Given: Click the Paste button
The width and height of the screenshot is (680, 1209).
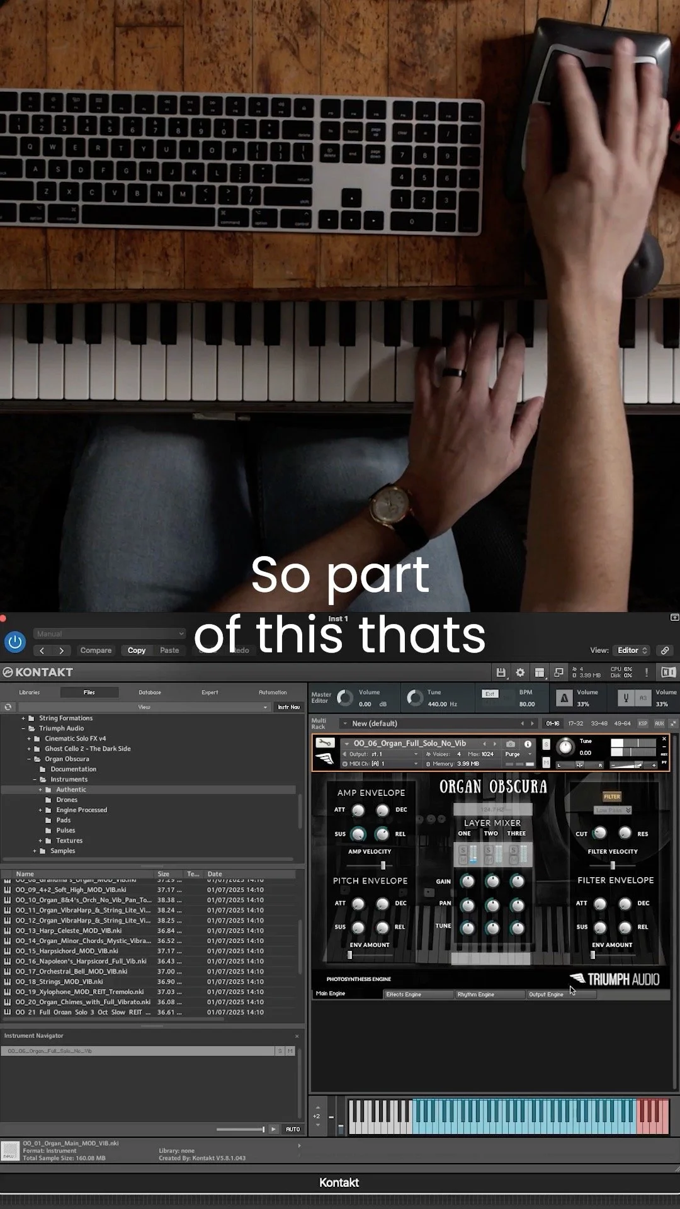Looking at the screenshot, I should click(169, 650).
